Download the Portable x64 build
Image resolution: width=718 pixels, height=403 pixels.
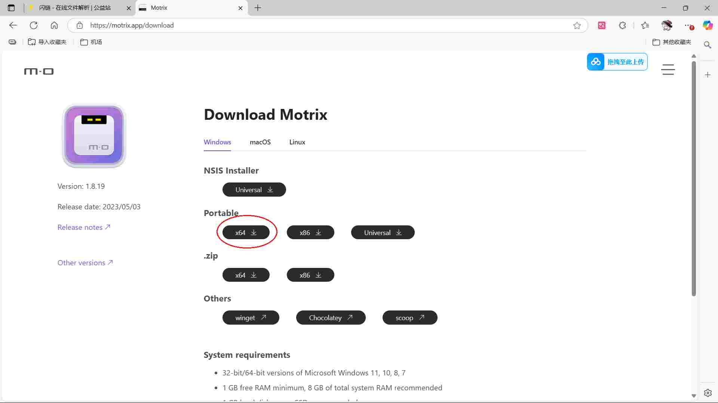[246, 232]
